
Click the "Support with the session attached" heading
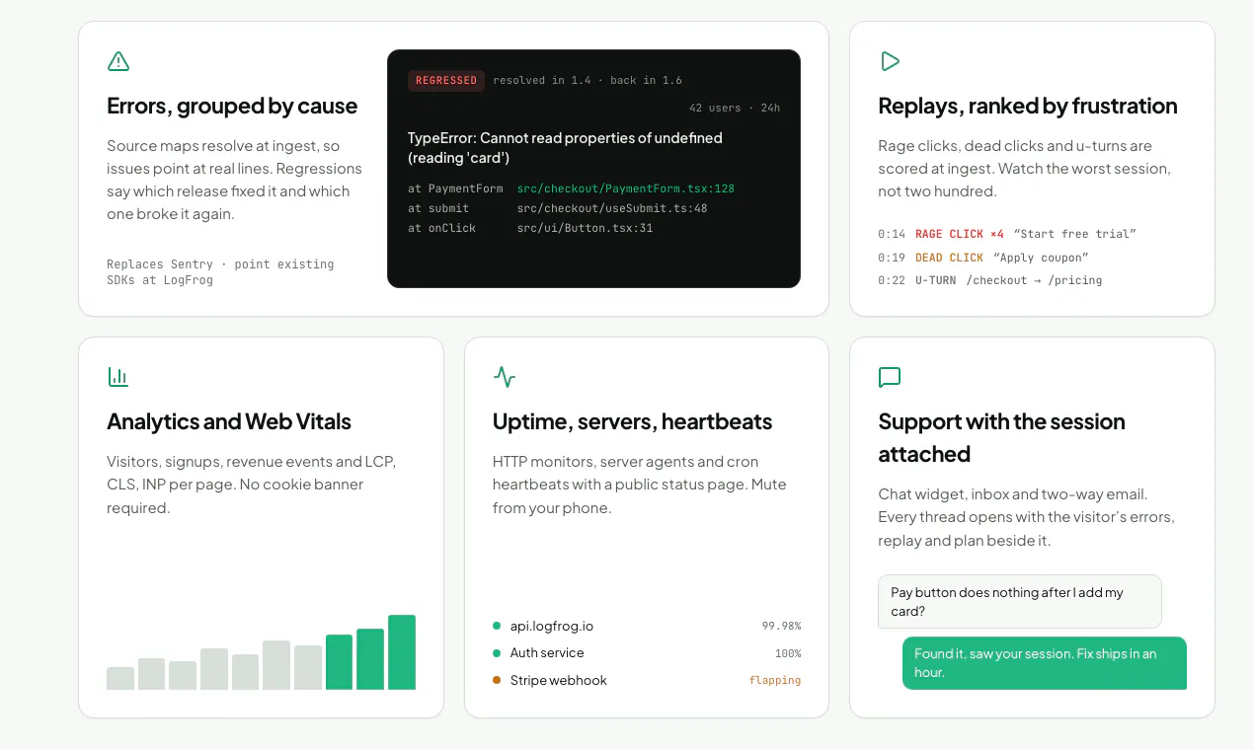pos(1002,437)
